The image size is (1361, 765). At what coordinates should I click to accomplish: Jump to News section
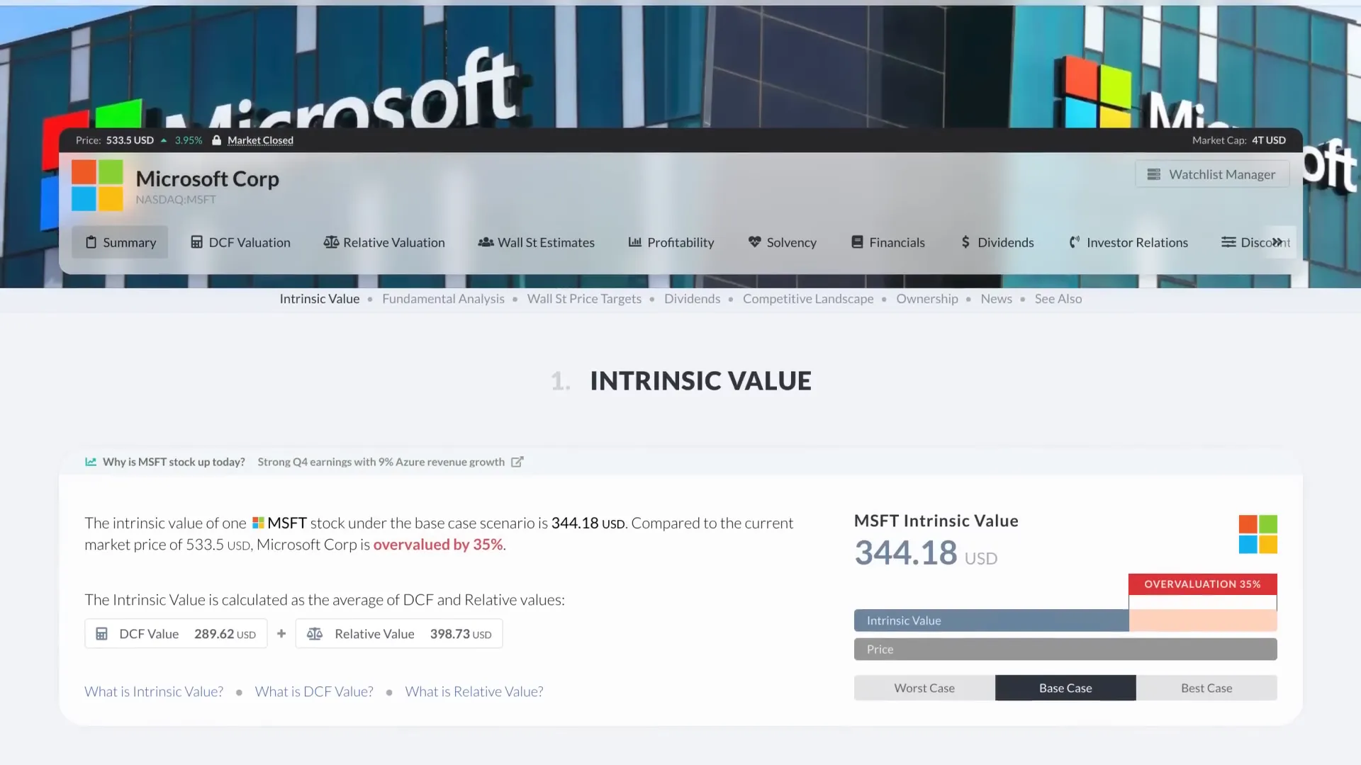click(x=996, y=299)
